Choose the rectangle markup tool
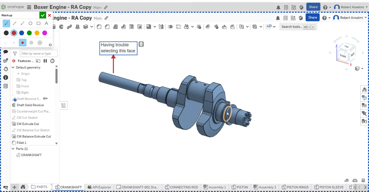369x192 pixels. tap(38, 23)
